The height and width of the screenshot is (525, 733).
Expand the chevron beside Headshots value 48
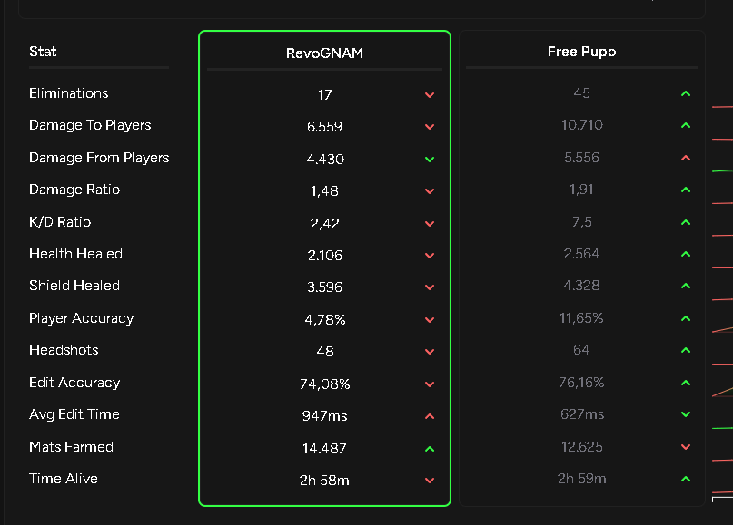pos(429,352)
